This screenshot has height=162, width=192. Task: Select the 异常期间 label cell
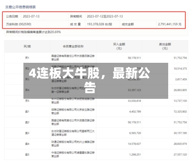pos(76,16)
